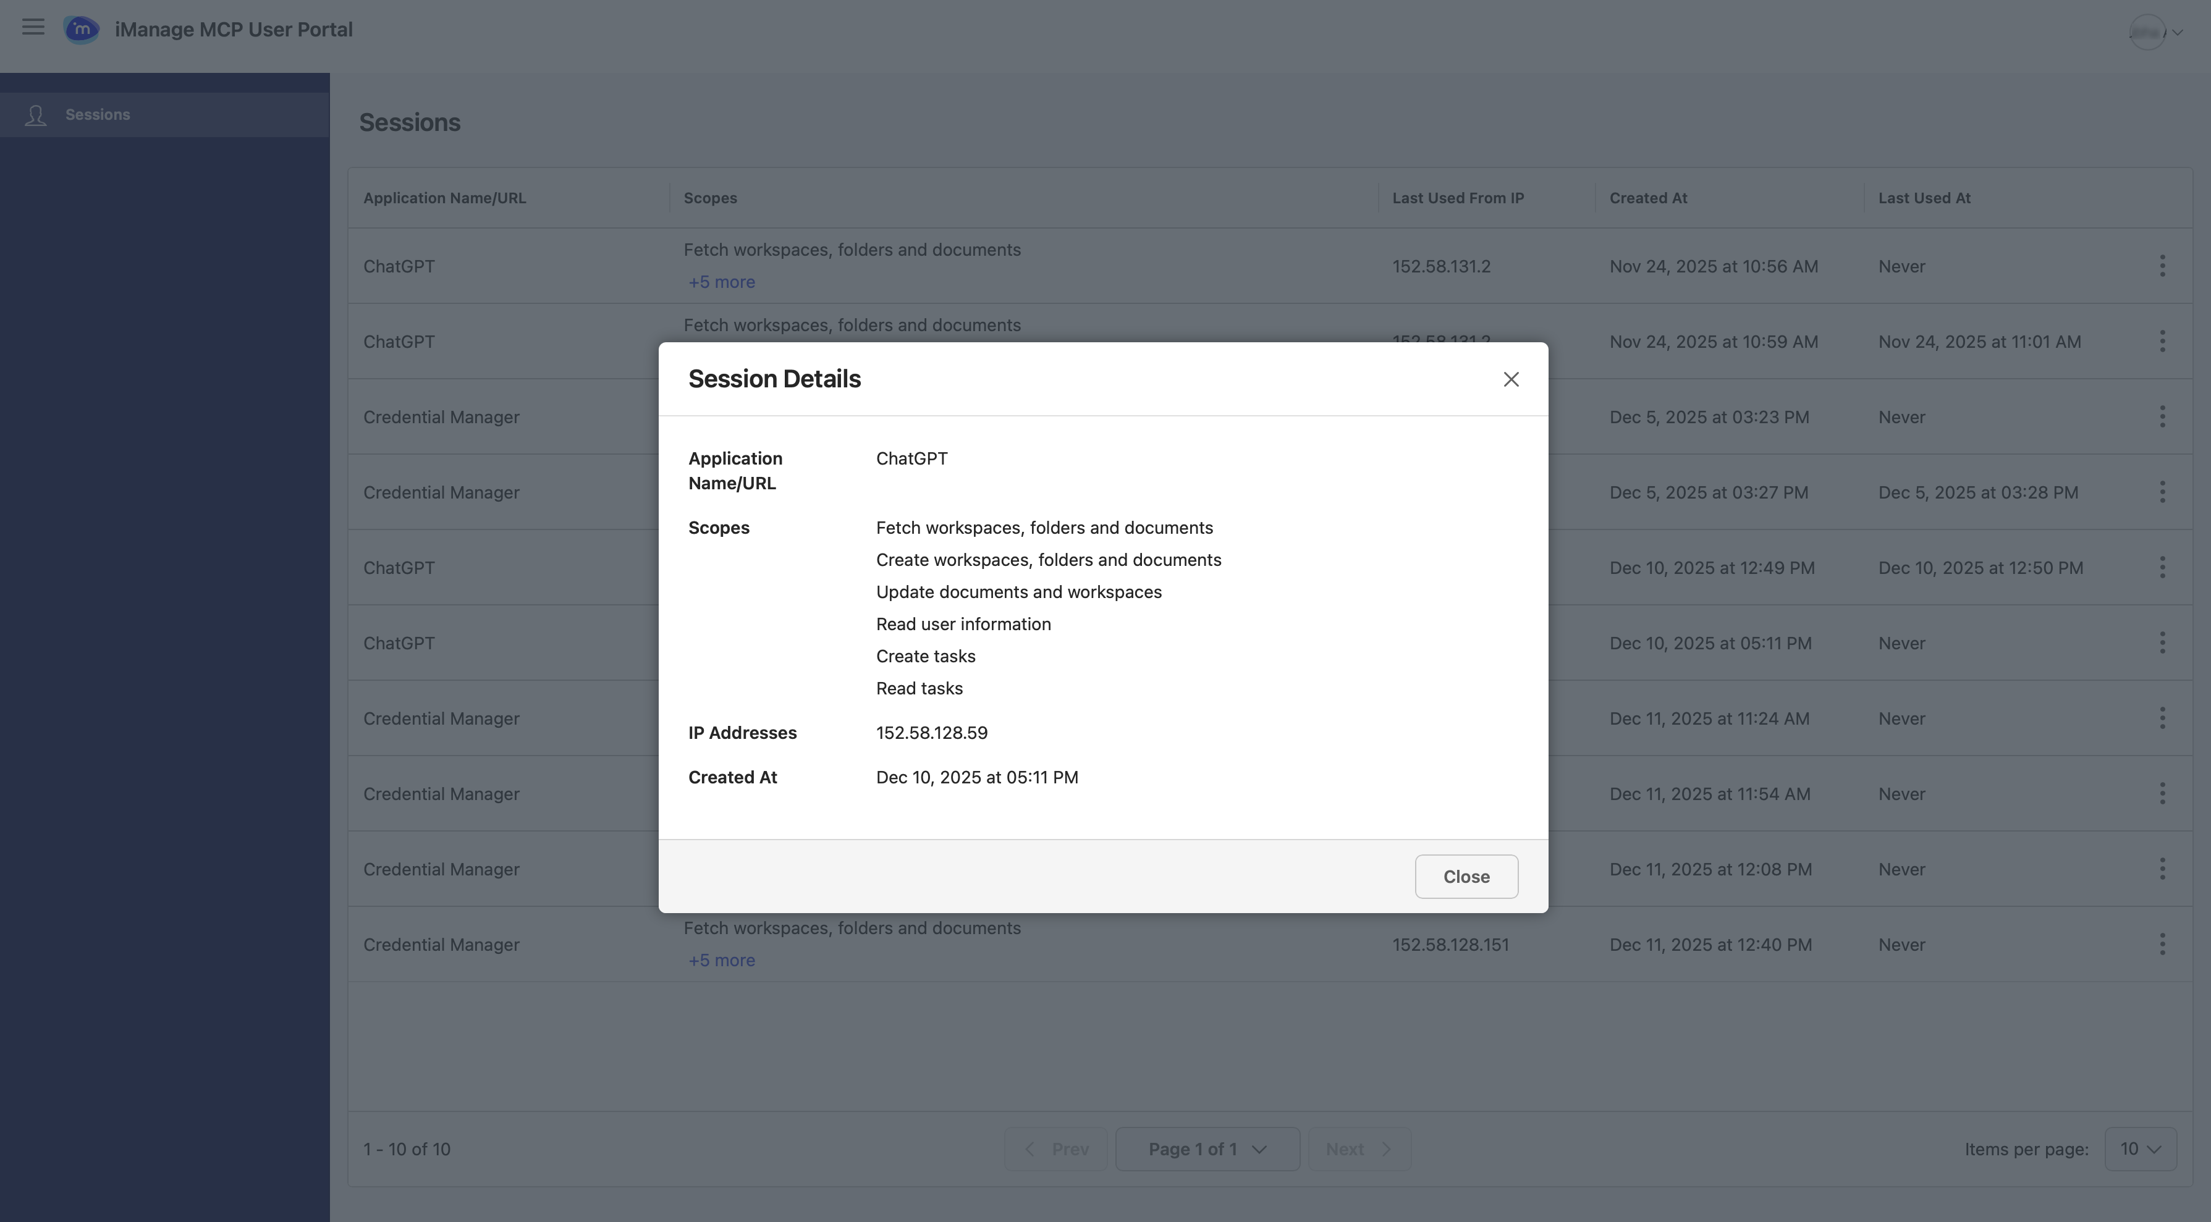This screenshot has width=2211, height=1222.
Task: Select 'Update documents and workspaces' scope
Action: (x=1018, y=592)
